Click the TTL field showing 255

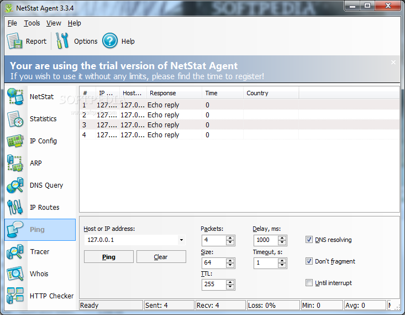(214, 285)
